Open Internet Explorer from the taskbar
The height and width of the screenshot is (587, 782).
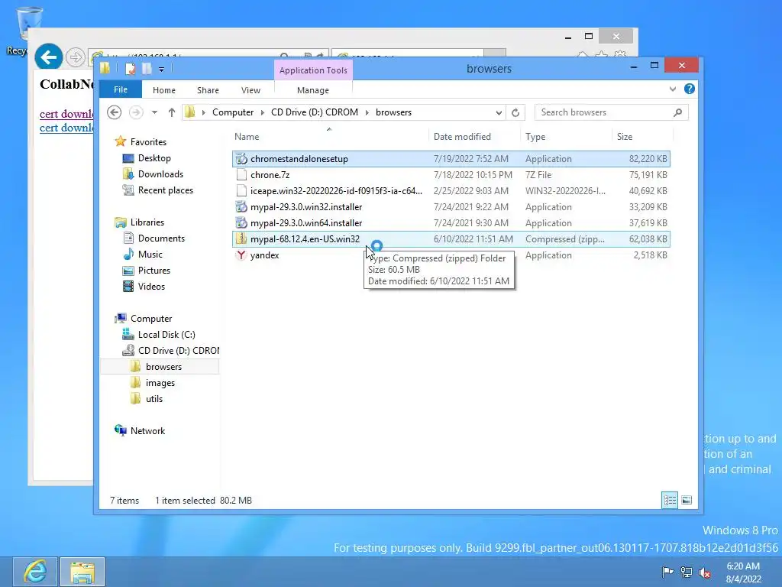pos(35,572)
